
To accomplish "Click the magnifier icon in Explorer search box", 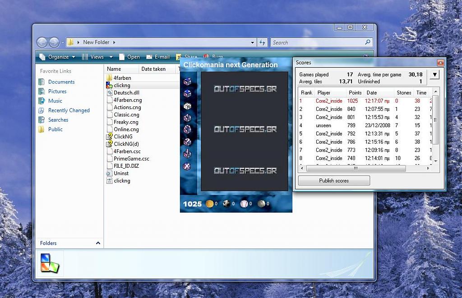I will tap(367, 42).
